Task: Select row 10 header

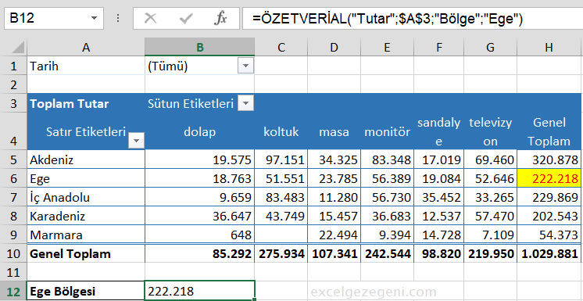Action: pyautogui.click(x=13, y=254)
